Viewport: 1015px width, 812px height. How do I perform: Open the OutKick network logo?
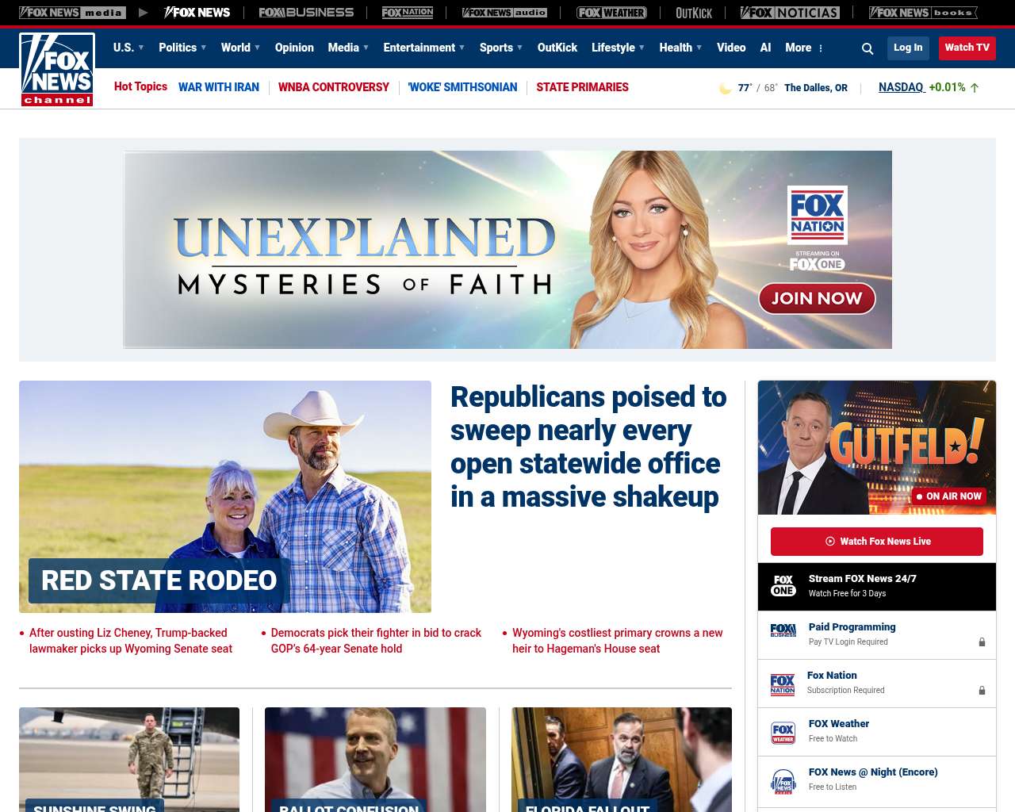point(694,13)
